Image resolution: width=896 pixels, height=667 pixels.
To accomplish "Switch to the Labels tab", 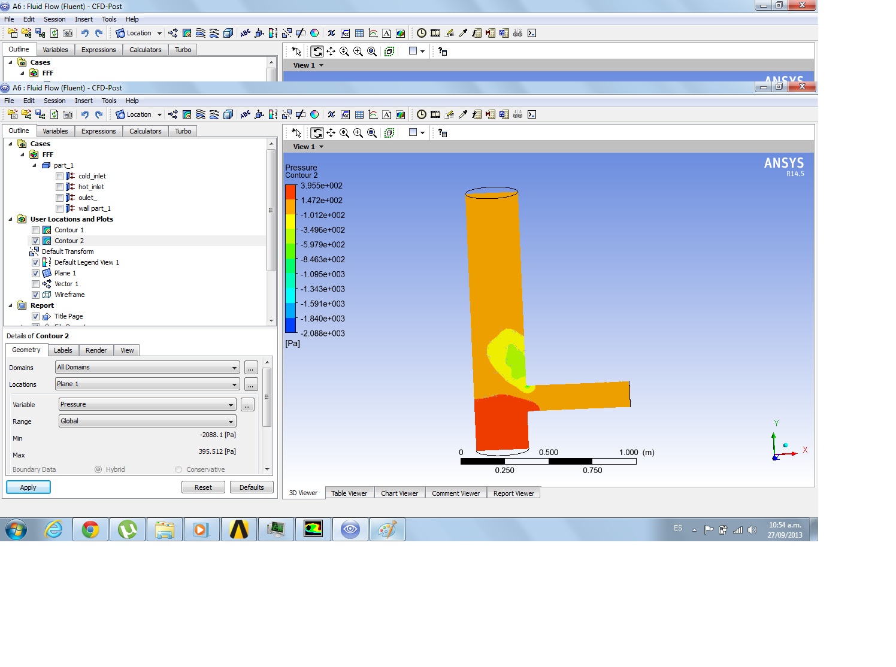I will point(63,350).
